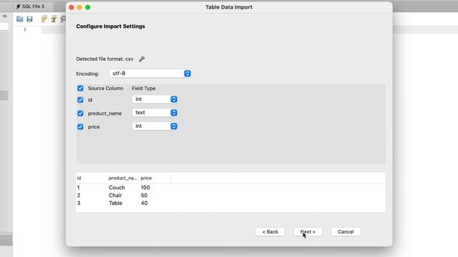Select the Table cell in preview
This screenshot has width=458, height=257.
115,203
